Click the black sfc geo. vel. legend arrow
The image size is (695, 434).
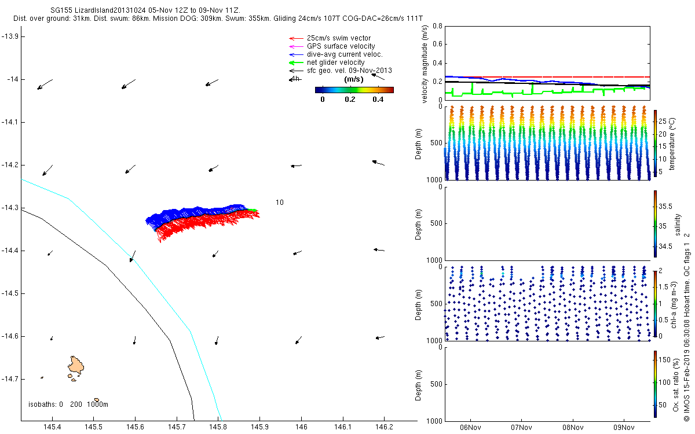(297, 71)
